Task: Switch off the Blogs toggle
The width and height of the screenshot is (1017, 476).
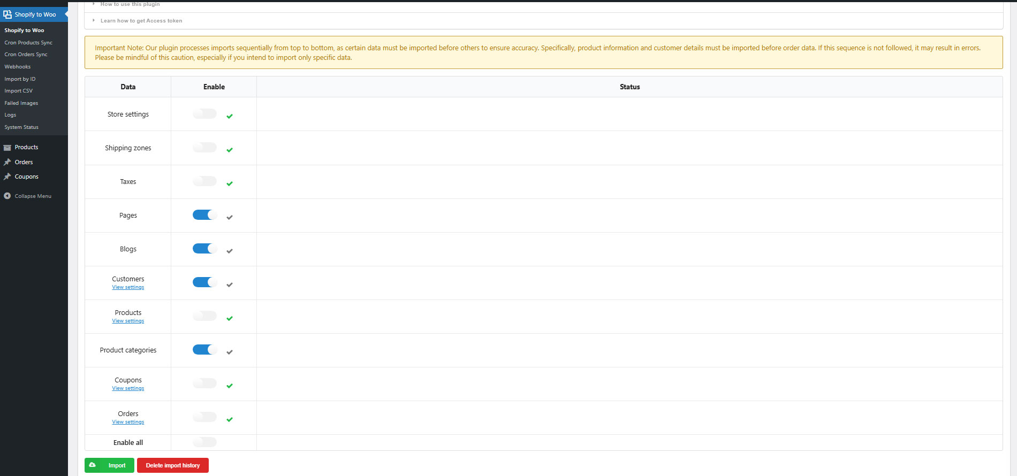Action: point(204,248)
